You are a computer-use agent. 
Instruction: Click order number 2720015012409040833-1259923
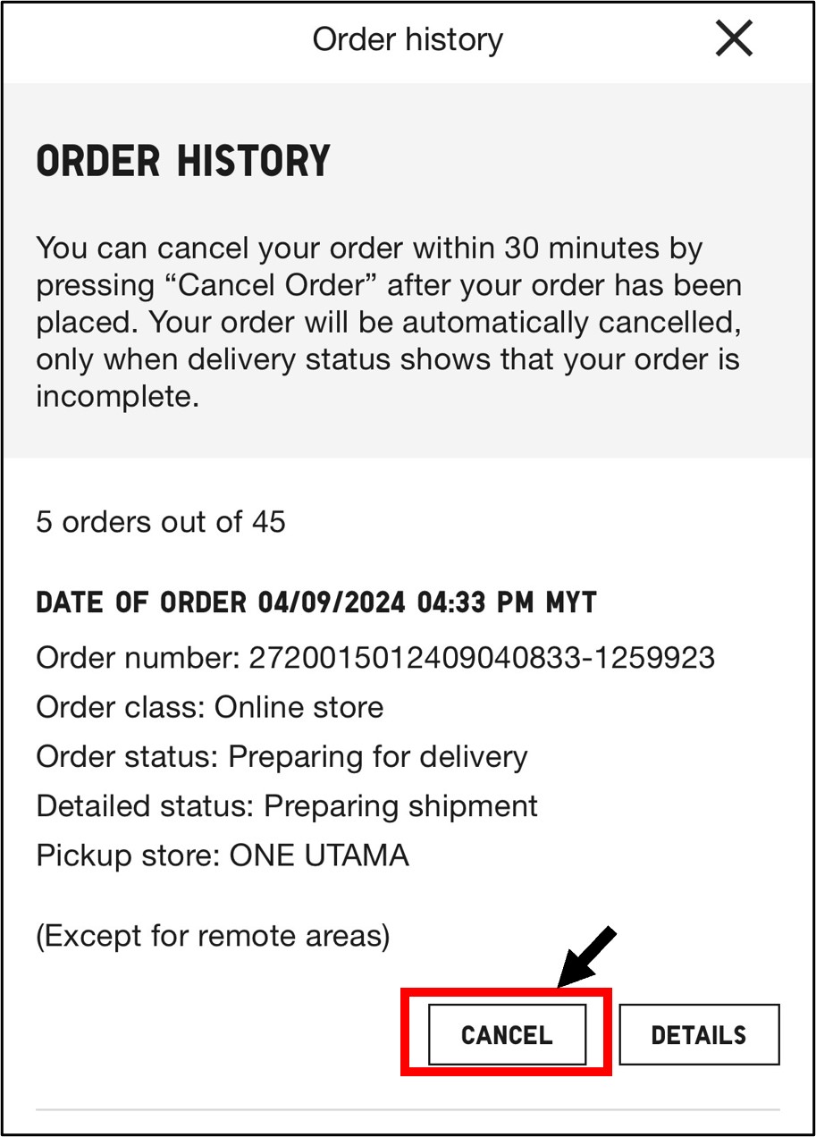pos(481,658)
